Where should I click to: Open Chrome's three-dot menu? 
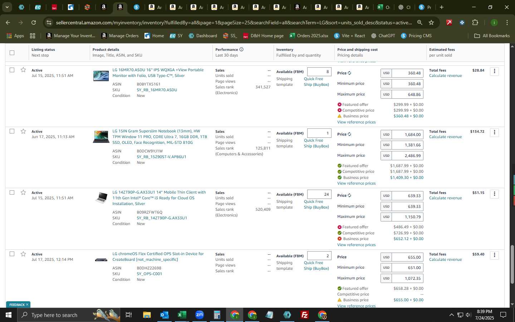[x=507, y=23]
